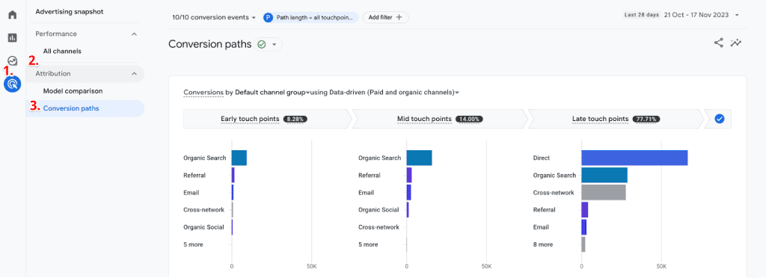This screenshot has width=766, height=278.
Task: Click 'Cross-network' label in Late touch points
Action: (554, 193)
